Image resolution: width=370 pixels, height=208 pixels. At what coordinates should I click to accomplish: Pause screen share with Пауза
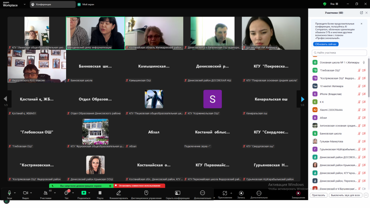pyautogui.click(x=100, y=193)
